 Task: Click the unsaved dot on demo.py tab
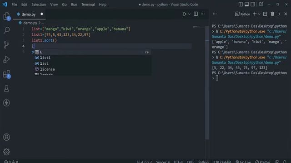point(41,14)
